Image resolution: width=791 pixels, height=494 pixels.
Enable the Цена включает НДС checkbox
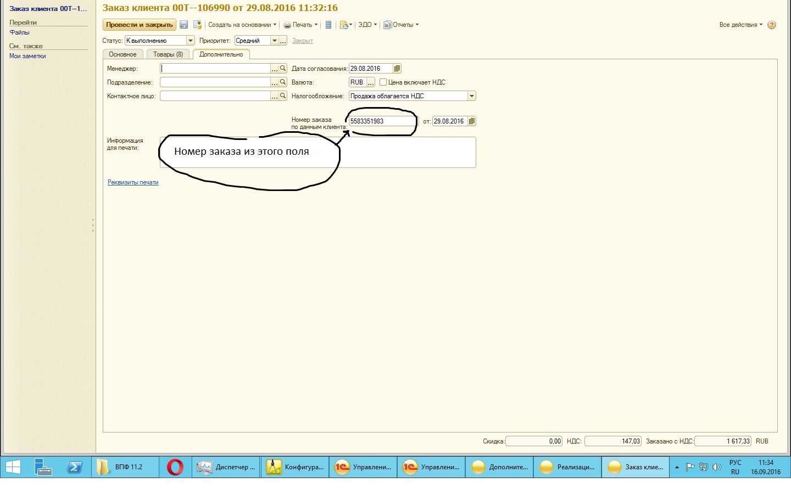[x=383, y=82]
